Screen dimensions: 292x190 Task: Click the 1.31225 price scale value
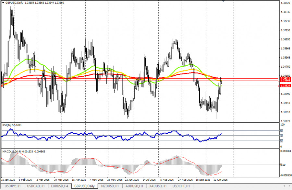(286, 121)
